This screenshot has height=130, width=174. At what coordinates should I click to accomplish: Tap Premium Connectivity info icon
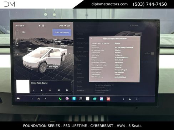(110, 90)
